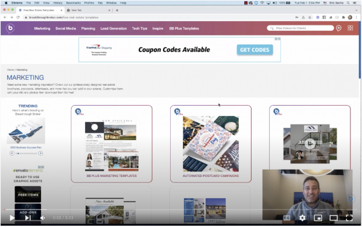Open the BB Plus Marketing Templates card
362x227 pixels.
112,144
